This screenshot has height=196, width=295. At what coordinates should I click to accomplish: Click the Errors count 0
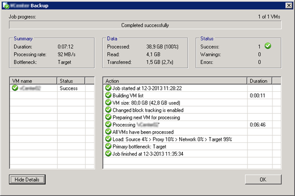[x=259, y=62]
